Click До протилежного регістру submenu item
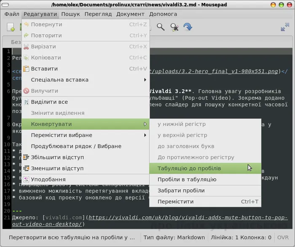 point(205,157)
